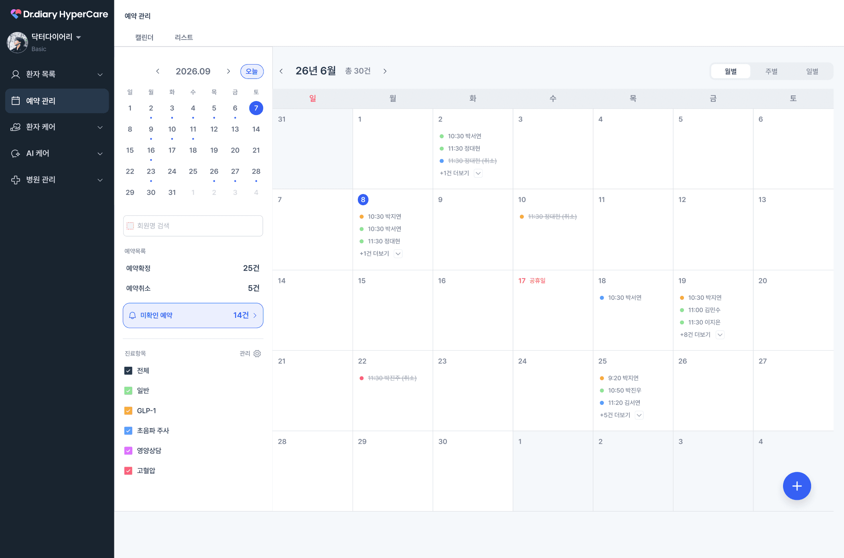Select the 월별 view tab
Screen dimensions: 844x558
(x=730, y=71)
